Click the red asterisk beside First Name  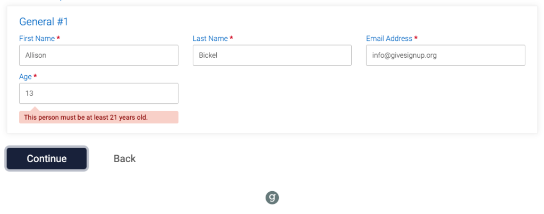[58, 38]
